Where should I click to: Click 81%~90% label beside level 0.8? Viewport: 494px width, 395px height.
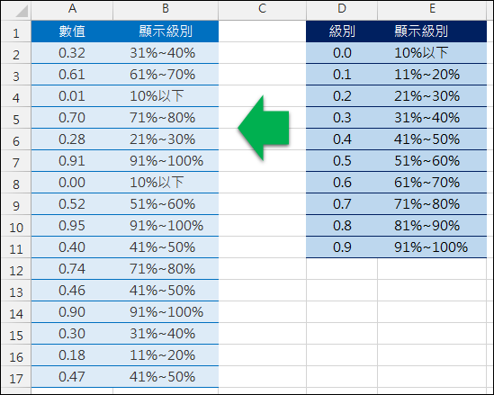[432, 226]
